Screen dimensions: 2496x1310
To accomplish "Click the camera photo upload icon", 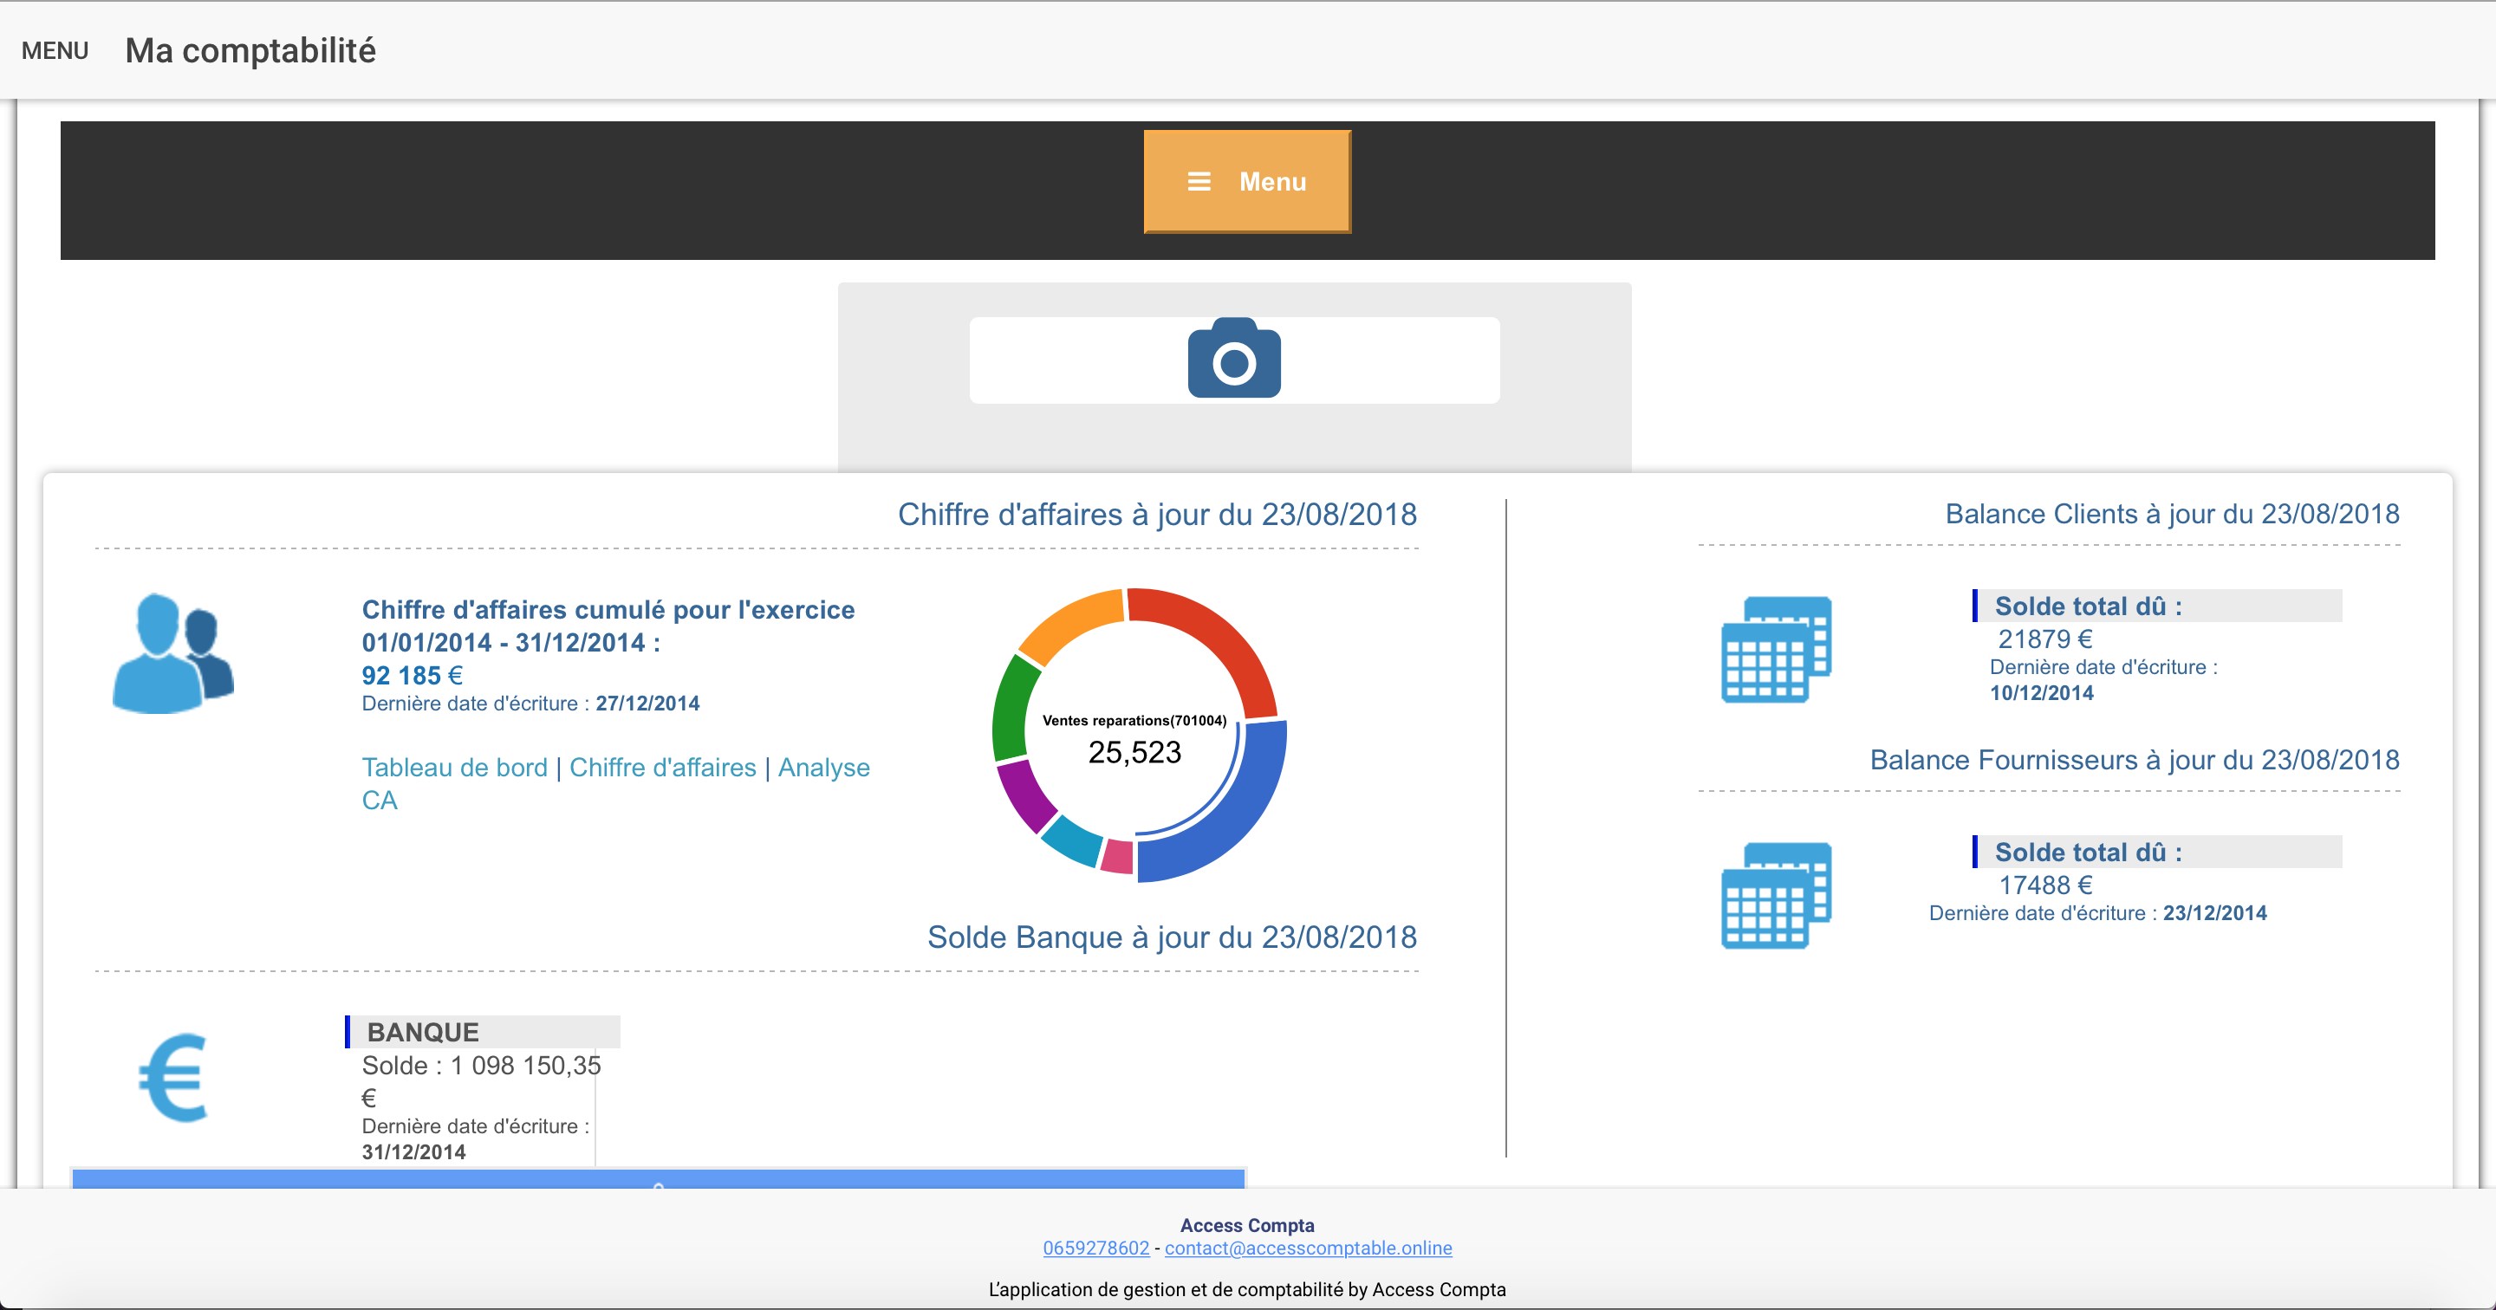I will point(1233,359).
